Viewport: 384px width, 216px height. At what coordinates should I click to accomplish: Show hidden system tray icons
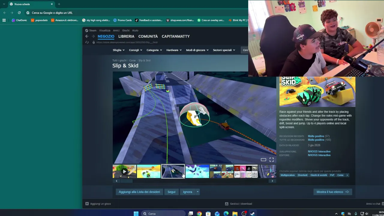336,214
